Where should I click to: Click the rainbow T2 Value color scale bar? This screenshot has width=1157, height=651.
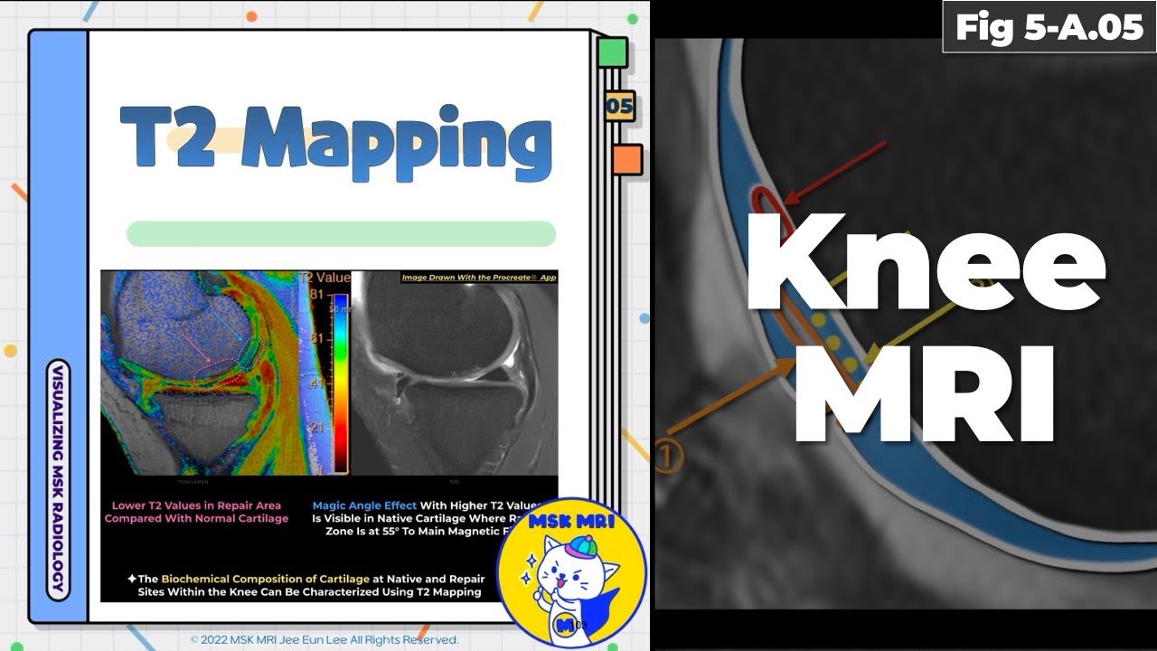(x=340, y=382)
